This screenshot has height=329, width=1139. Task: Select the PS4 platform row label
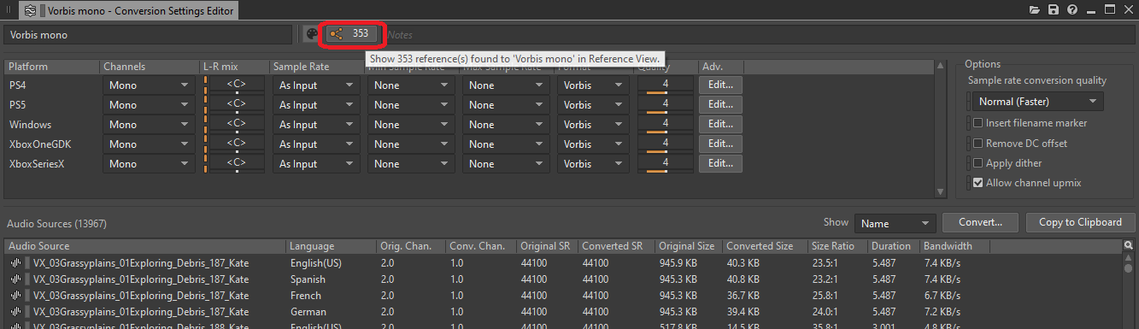pyautogui.click(x=19, y=85)
